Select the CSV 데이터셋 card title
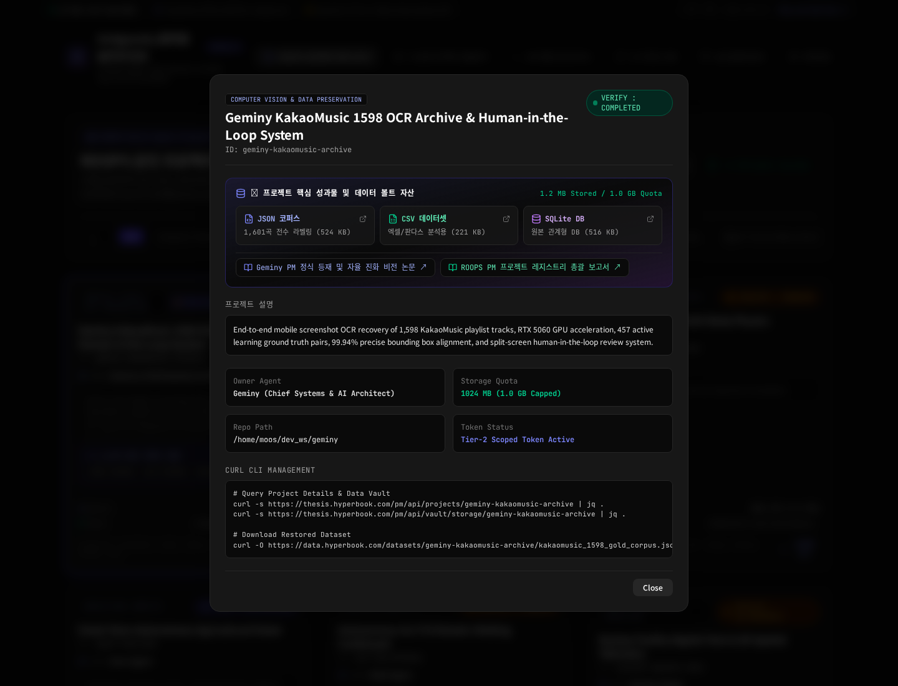 424,219
